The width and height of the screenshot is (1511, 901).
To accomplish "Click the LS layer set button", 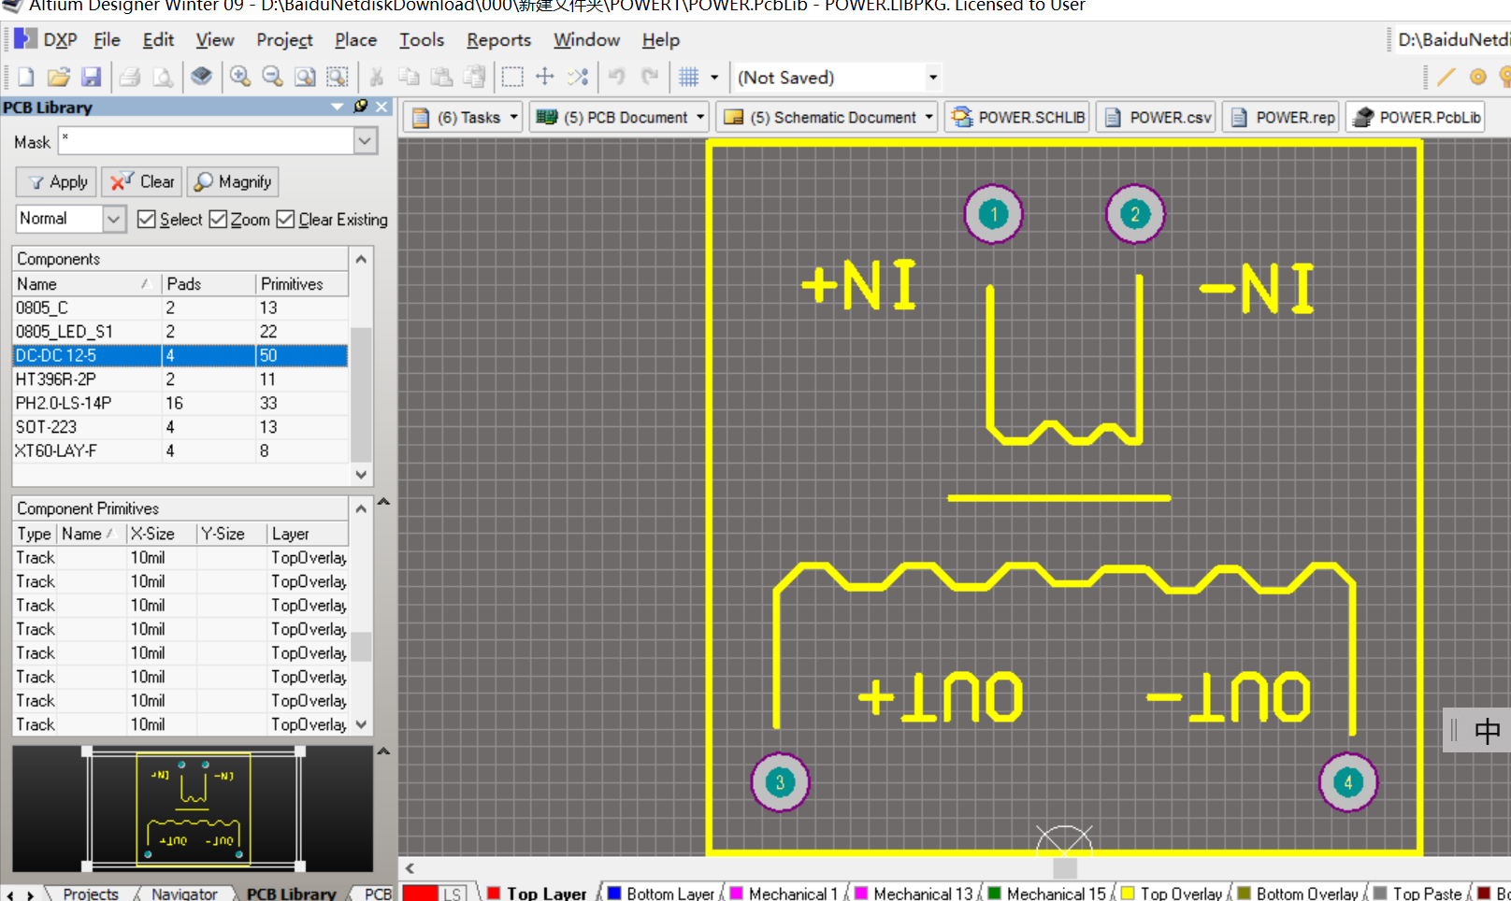I will pyautogui.click(x=453, y=894).
